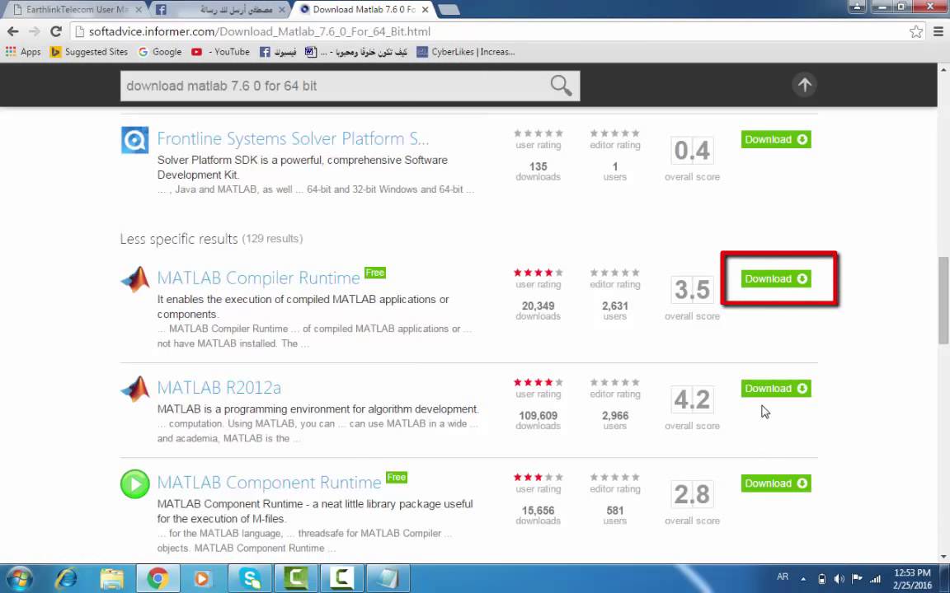Click the volume speaker tray icon

coord(839,579)
